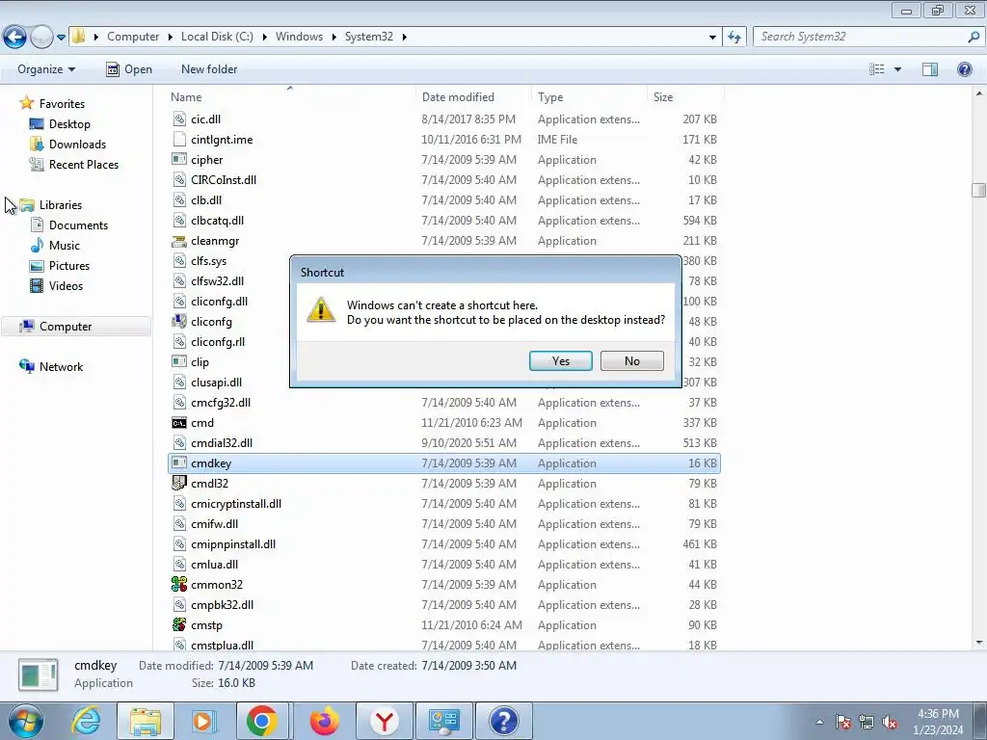
Task: Select cmicryptinstall.dll file name
Action: 236,503
